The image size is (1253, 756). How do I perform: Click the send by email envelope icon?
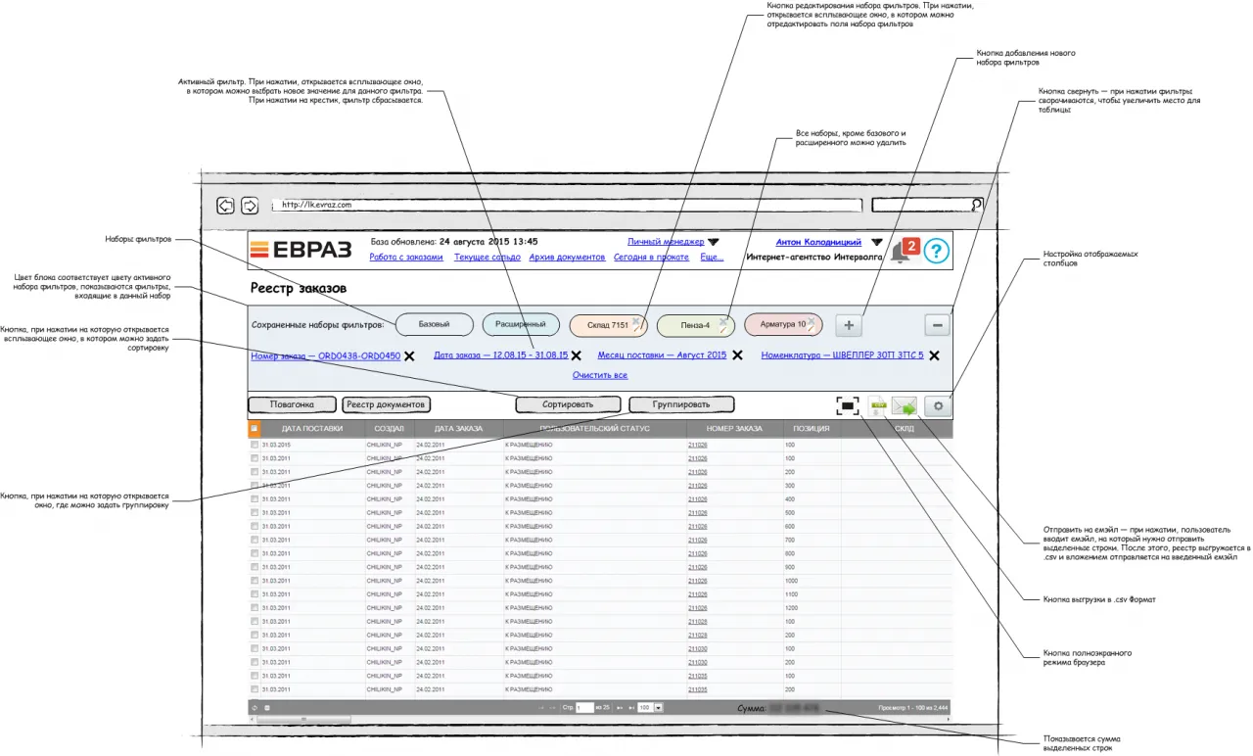coord(905,406)
